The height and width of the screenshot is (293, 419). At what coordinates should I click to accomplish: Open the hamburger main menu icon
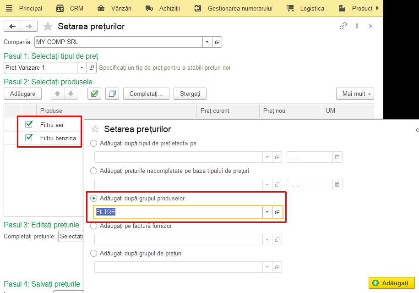[9, 8]
